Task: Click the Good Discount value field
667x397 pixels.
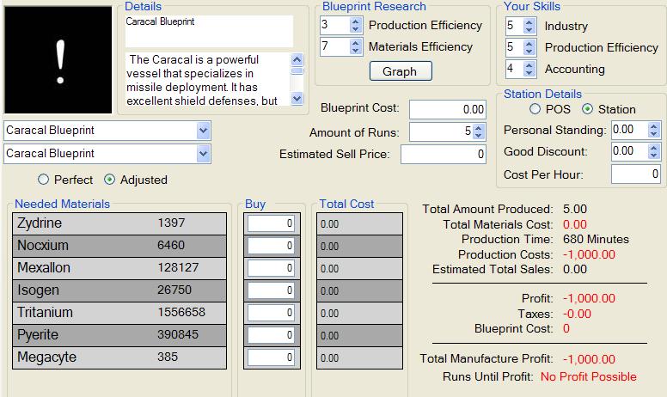Action: click(630, 151)
